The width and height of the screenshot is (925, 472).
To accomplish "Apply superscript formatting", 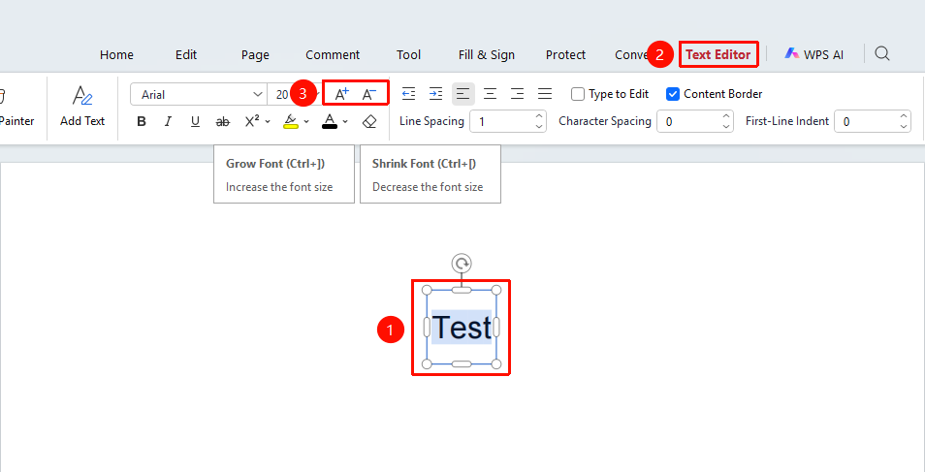I will (x=252, y=121).
